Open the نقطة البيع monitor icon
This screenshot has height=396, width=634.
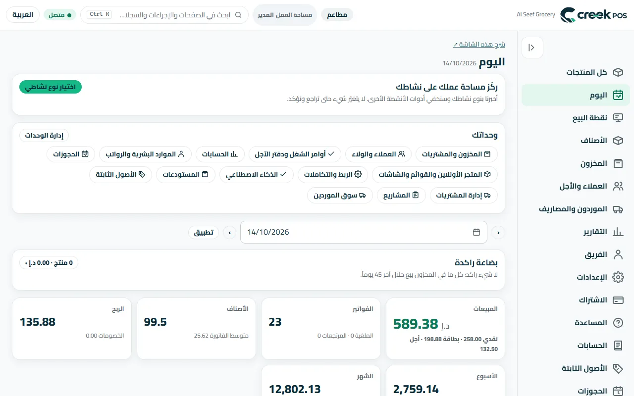pyautogui.click(x=618, y=118)
